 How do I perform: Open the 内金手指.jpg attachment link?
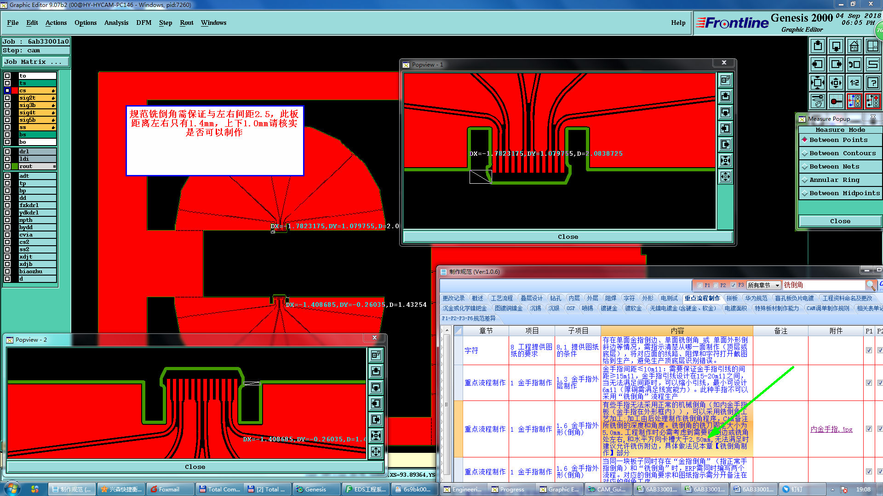click(831, 429)
